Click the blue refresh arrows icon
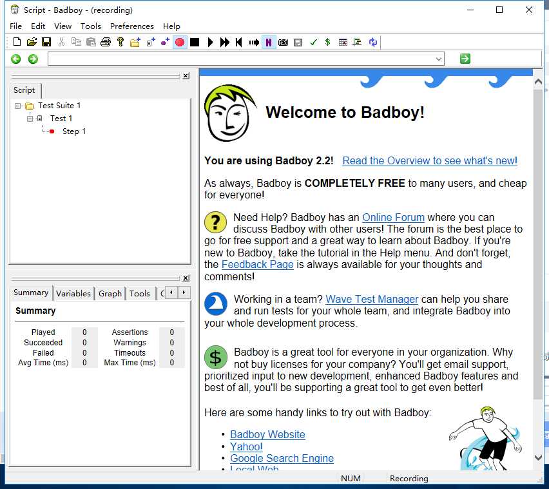Screen dimensions: 549x489 tap(373, 43)
